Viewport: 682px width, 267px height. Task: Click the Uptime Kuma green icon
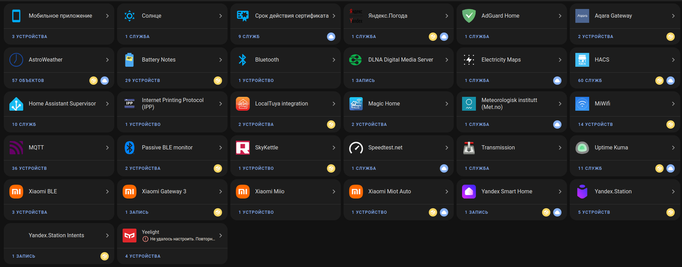click(582, 147)
